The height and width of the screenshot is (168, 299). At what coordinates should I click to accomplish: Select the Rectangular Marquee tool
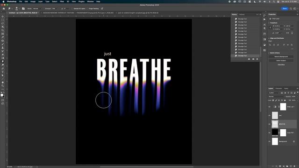[x=3, y=20]
